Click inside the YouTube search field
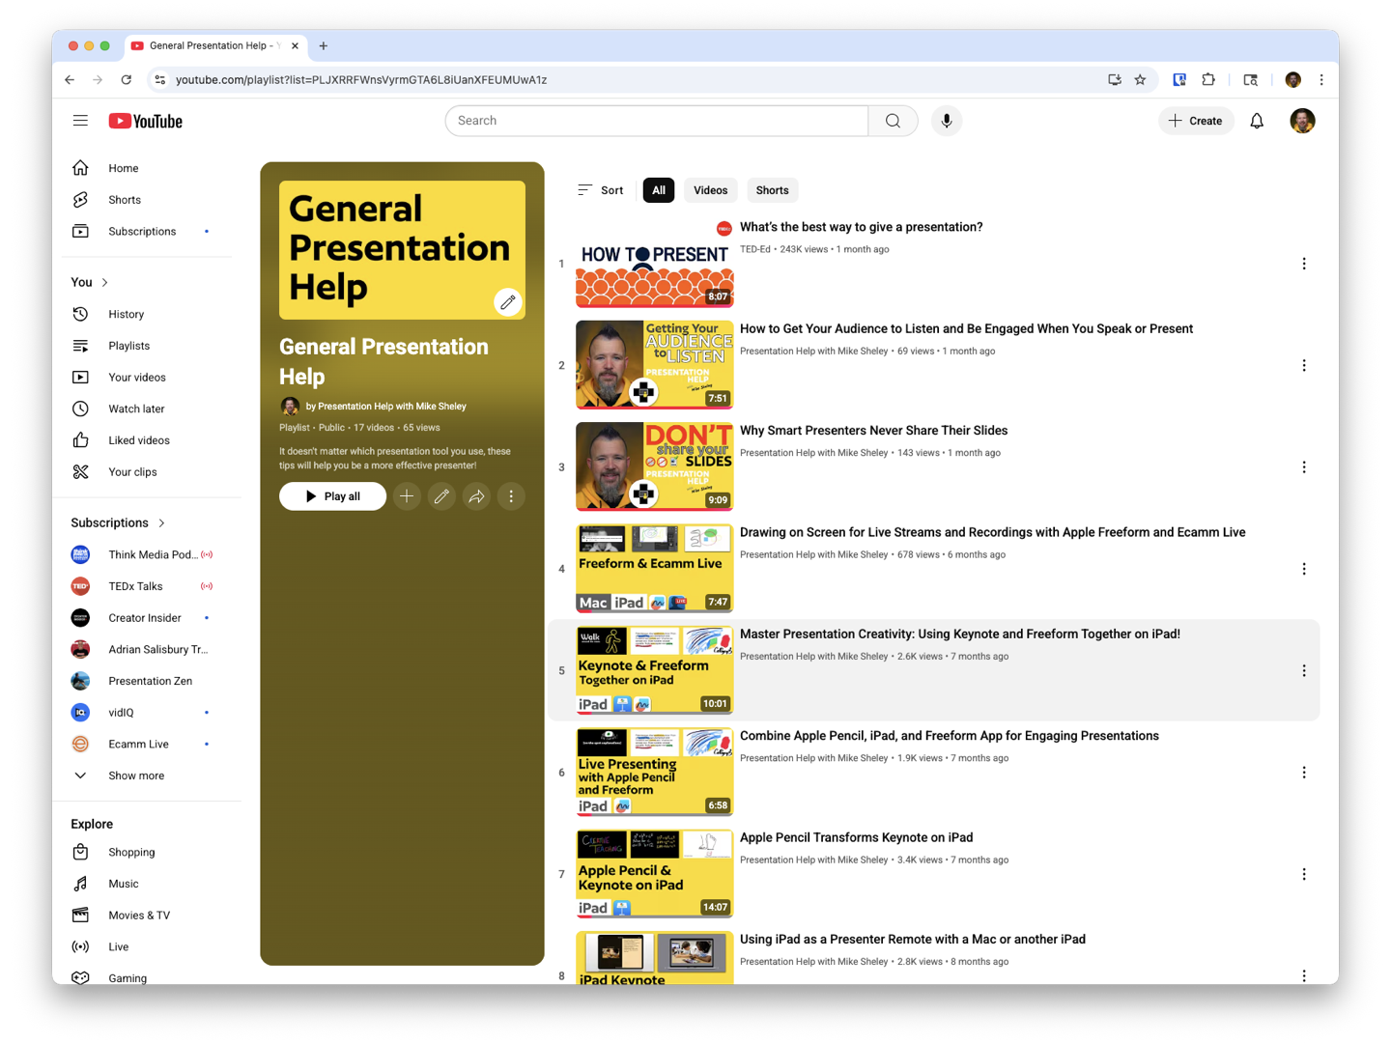The image size is (1391, 1043). click(x=657, y=121)
